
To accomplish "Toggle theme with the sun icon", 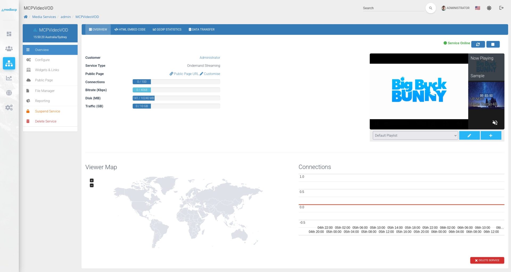I will [489, 8].
